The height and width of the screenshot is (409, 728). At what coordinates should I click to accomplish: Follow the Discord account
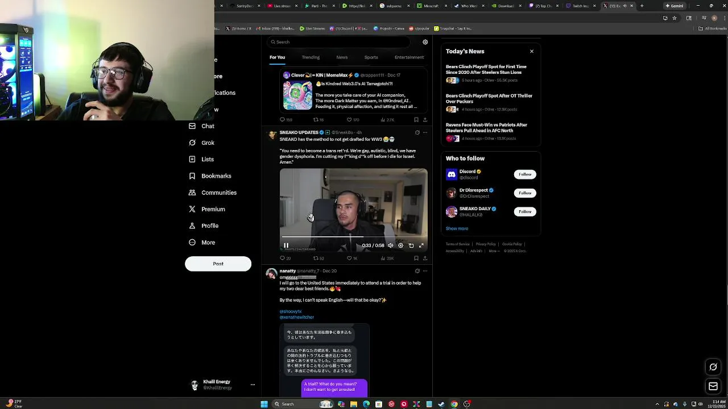pyautogui.click(x=525, y=174)
